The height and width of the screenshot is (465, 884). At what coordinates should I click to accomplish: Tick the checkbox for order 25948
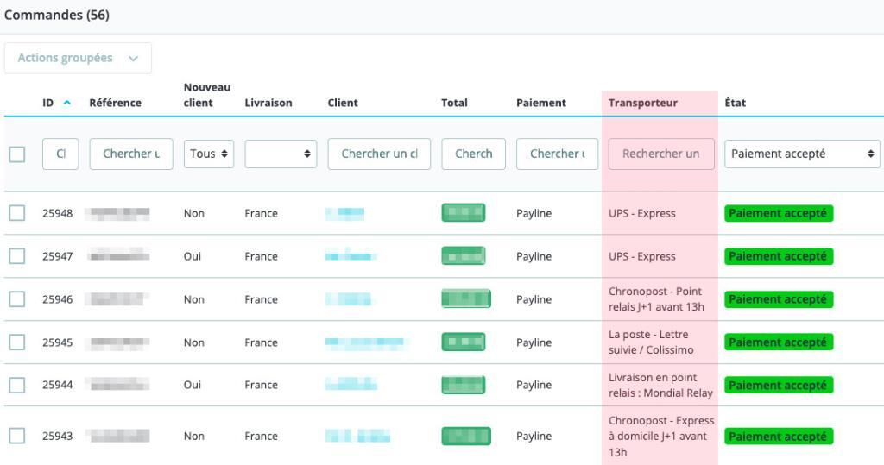tap(17, 213)
